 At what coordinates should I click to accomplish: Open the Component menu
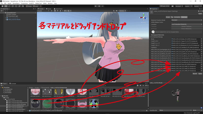24,4
